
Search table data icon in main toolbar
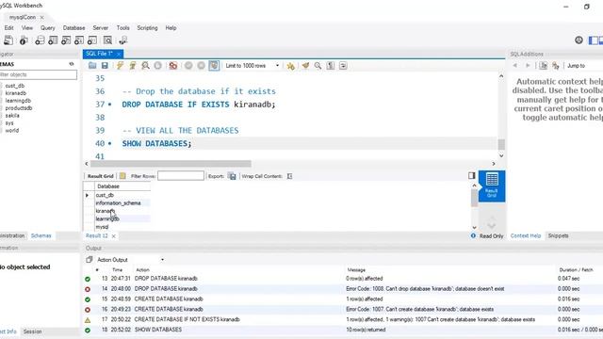[x=107, y=40]
